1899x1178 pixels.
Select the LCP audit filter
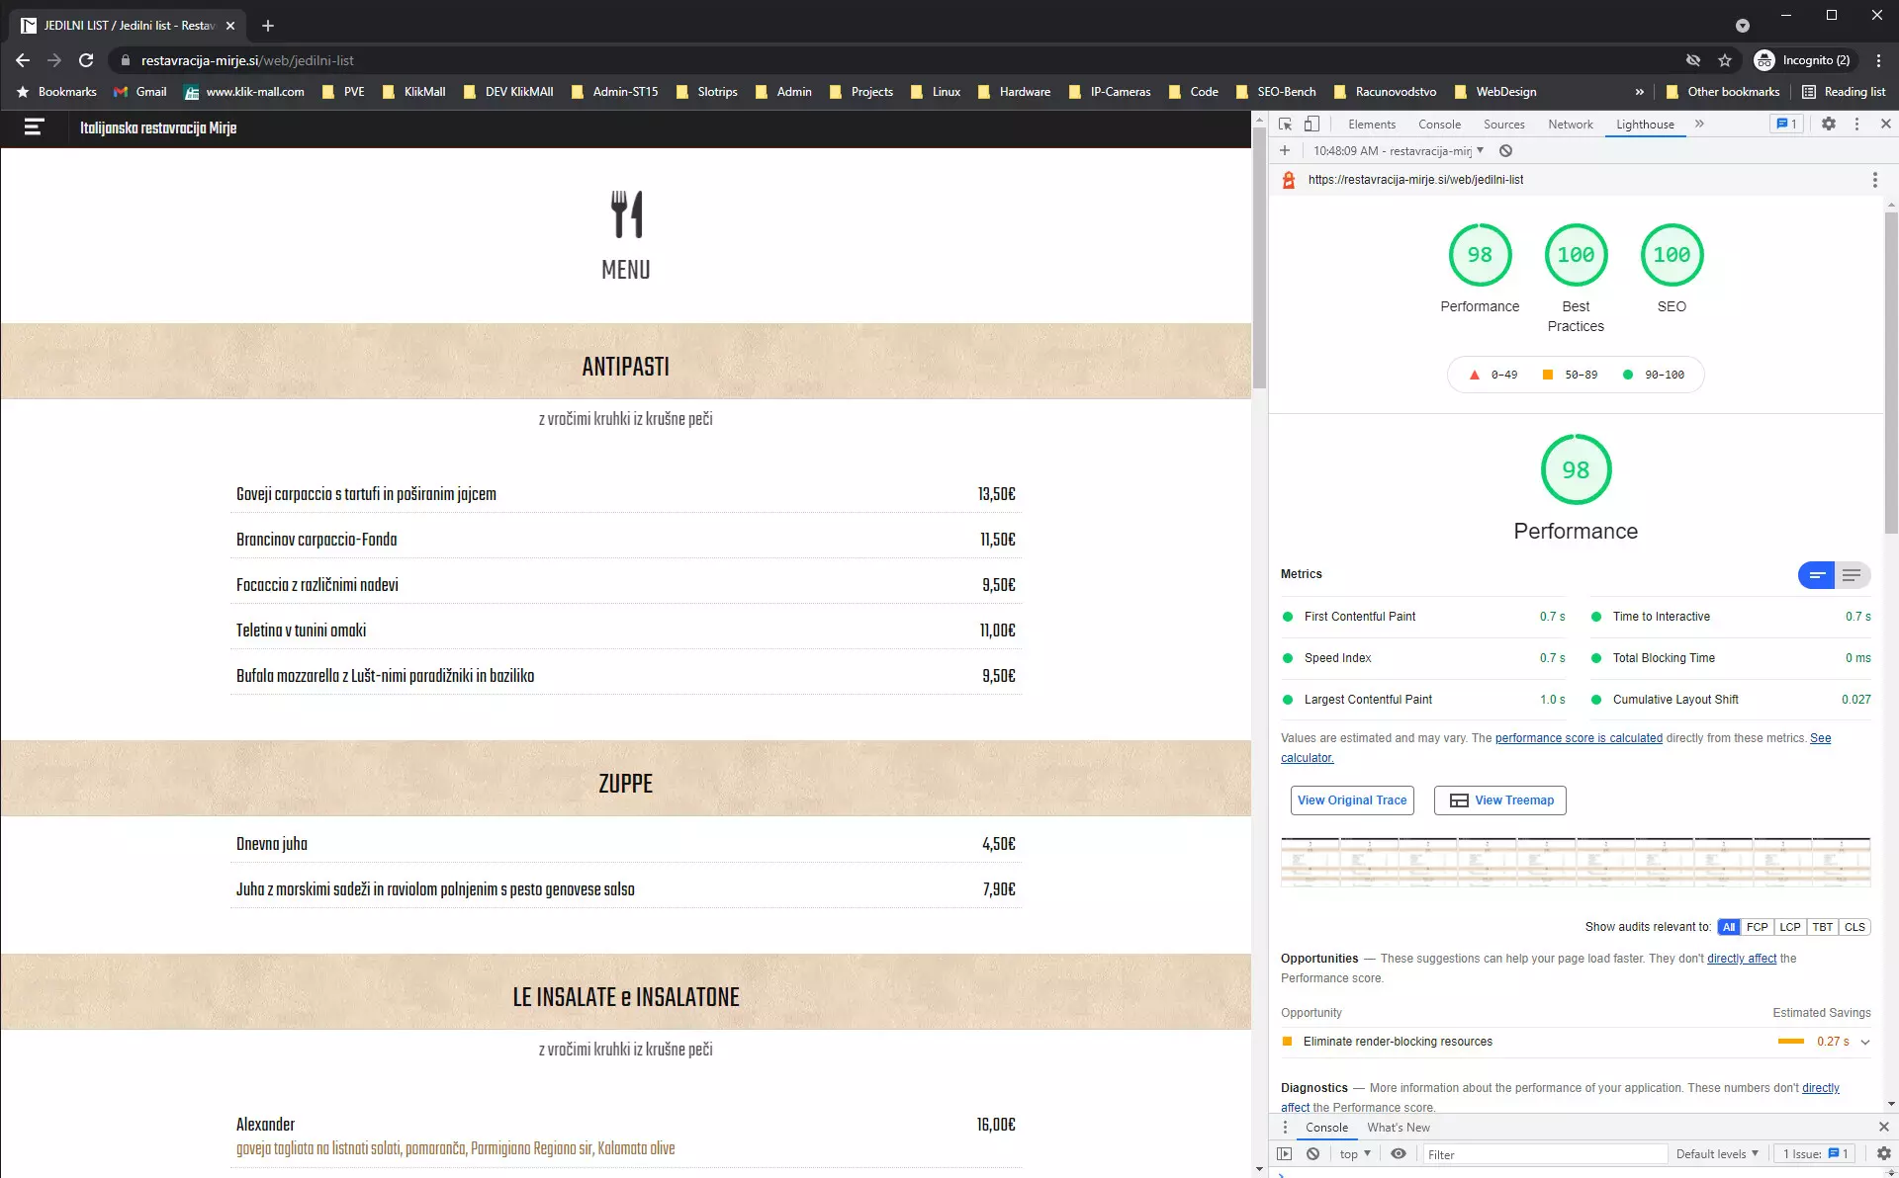tap(1789, 927)
